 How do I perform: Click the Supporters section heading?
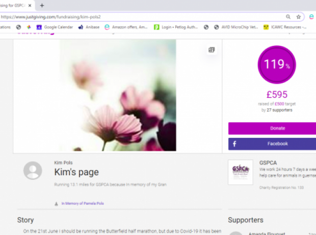246,220
